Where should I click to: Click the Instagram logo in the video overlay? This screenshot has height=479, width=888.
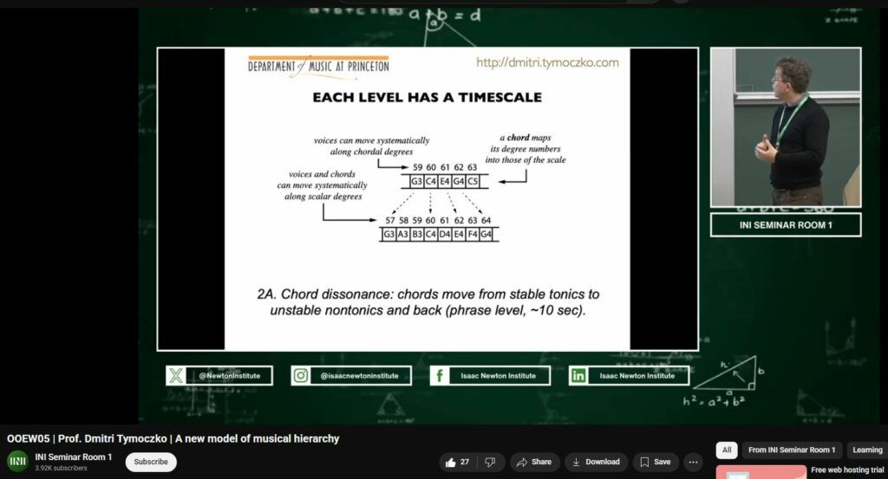pos(301,375)
